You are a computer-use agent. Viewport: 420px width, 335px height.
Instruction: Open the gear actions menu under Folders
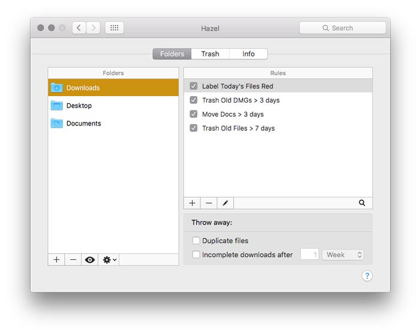point(109,260)
